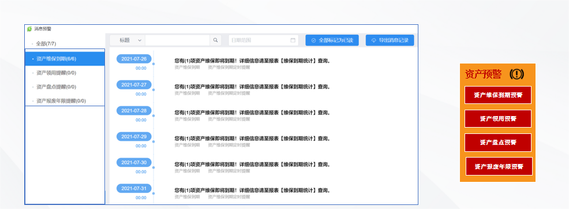Focus the title search text field
Viewport: 569px width, 209px height.
click(x=177, y=40)
